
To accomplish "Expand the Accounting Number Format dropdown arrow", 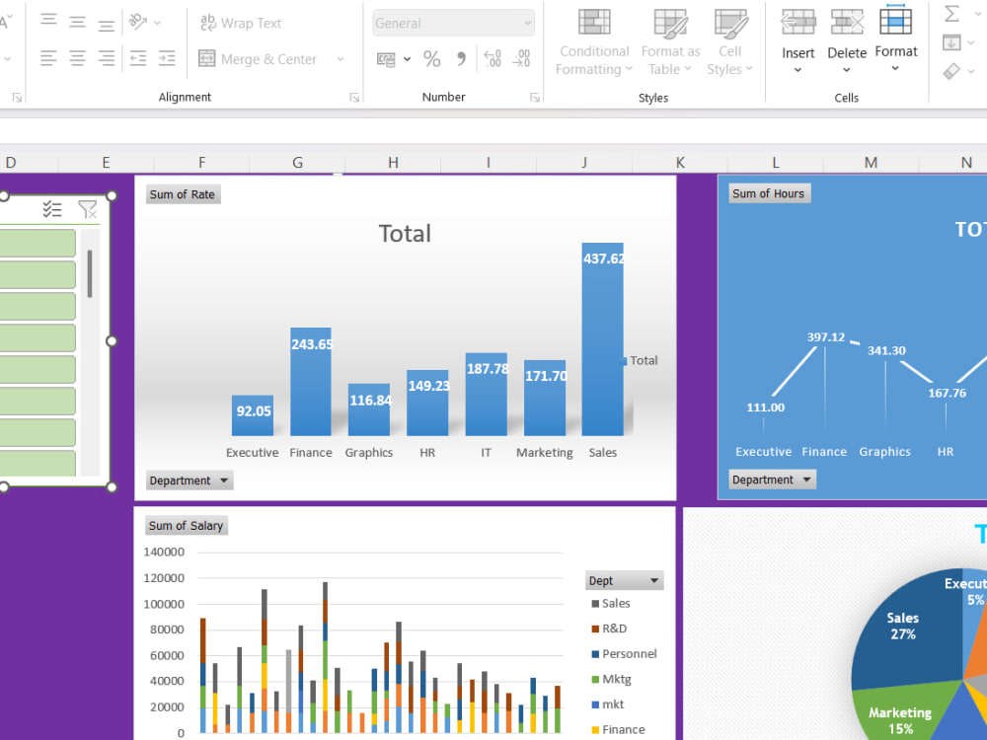I will click(408, 59).
